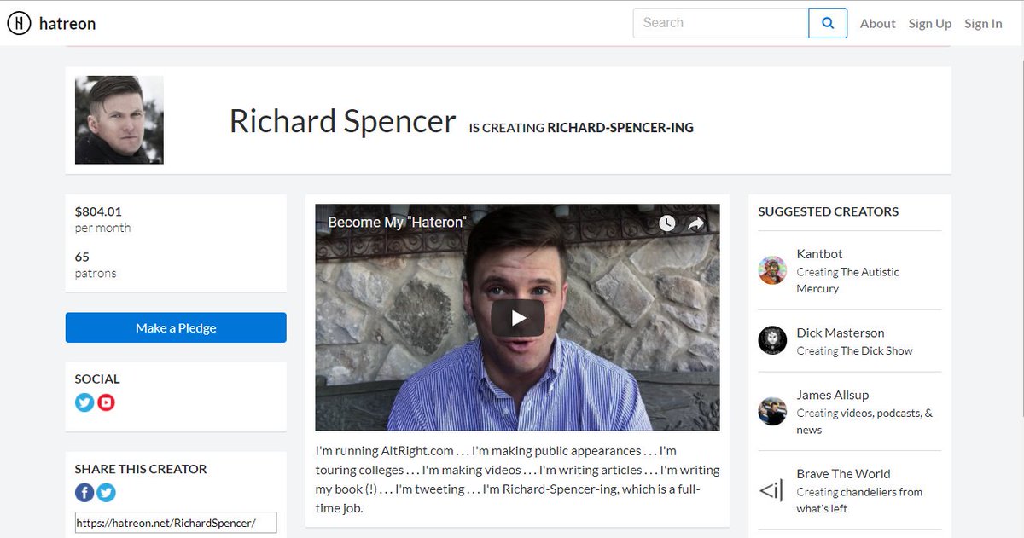Open the hatreon home text link
The image size is (1024, 538).
(x=67, y=24)
